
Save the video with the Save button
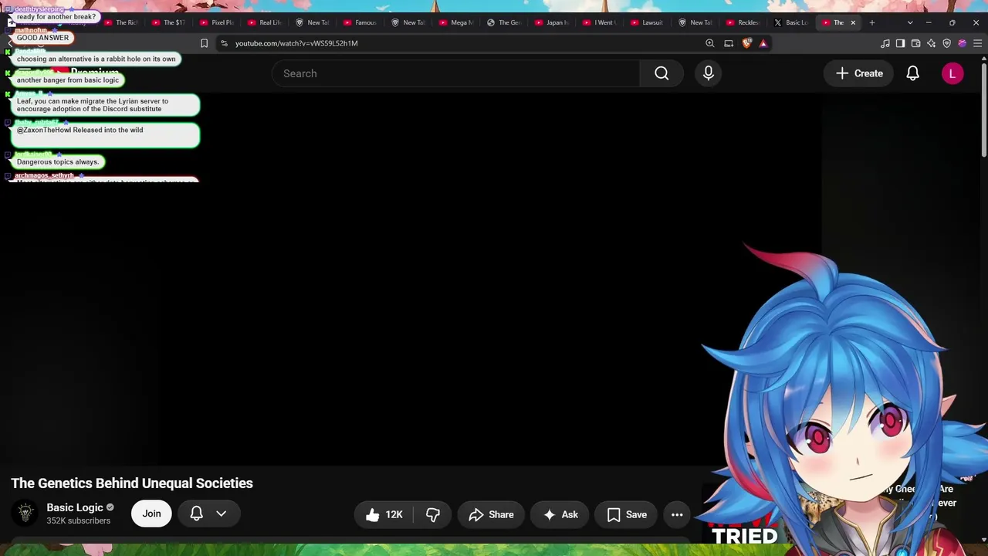pos(626,514)
